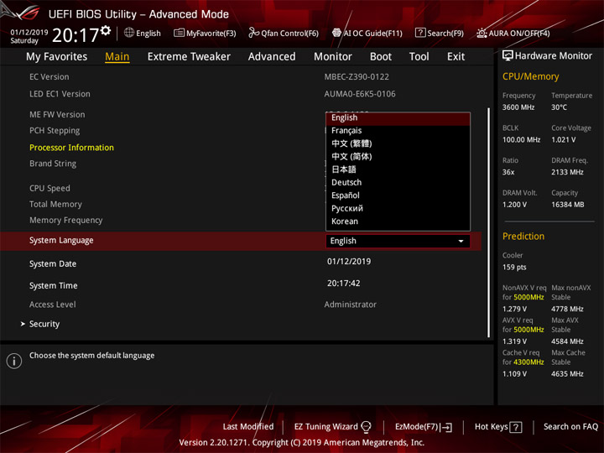Select System Date value 01/12/2019
The image size is (604, 453).
tap(349, 262)
